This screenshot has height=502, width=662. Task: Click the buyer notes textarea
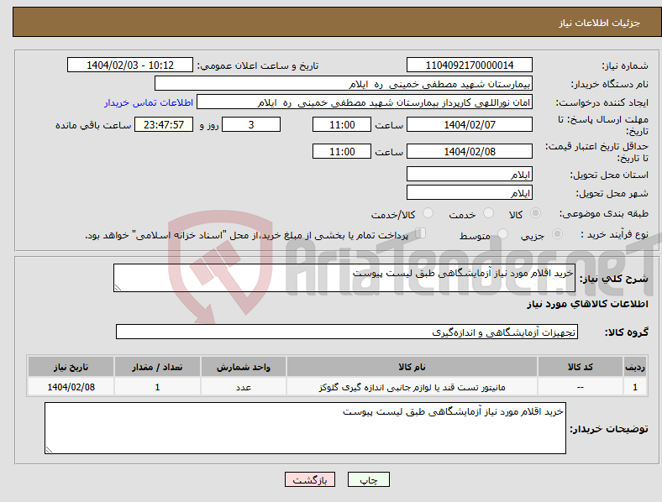305,428
